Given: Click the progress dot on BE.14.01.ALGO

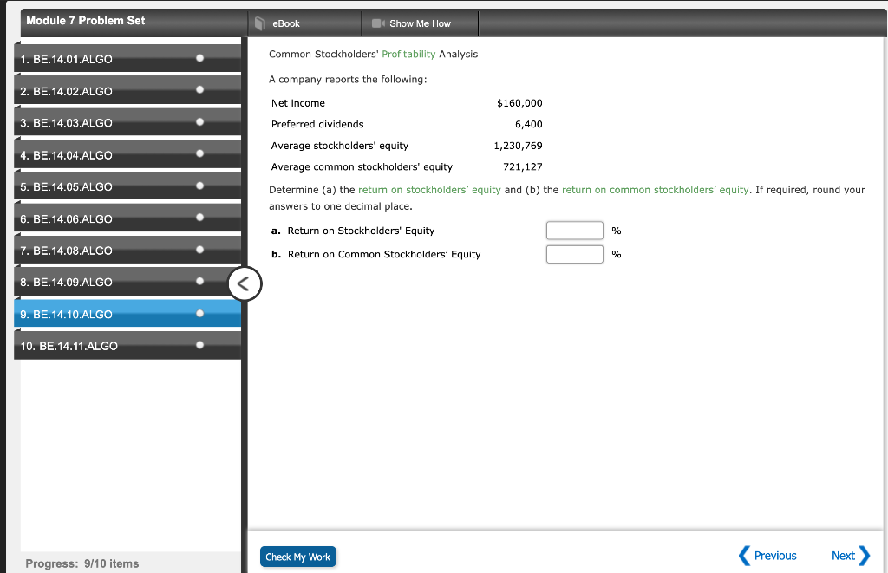Looking at the screenshot, I should [199, 59].
